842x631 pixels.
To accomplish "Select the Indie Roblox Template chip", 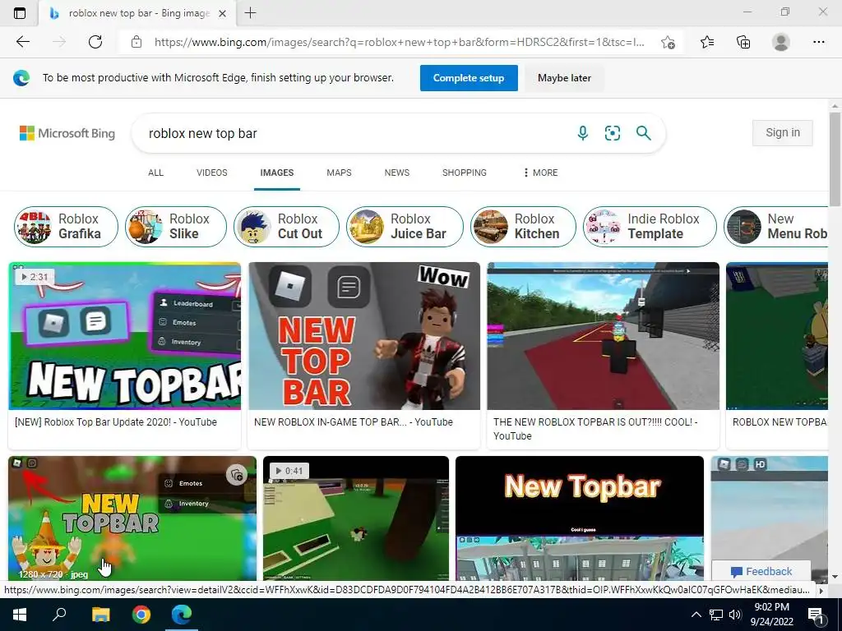I will pyautogui.click(x=650, y=227).
